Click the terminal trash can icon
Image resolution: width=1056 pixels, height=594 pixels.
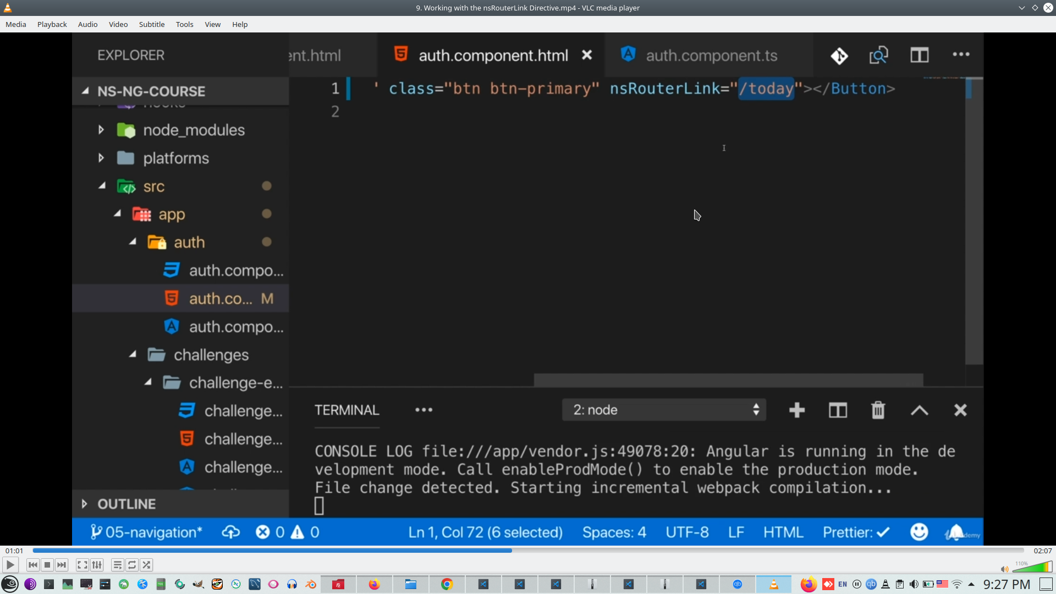click(x=878, y=410)
